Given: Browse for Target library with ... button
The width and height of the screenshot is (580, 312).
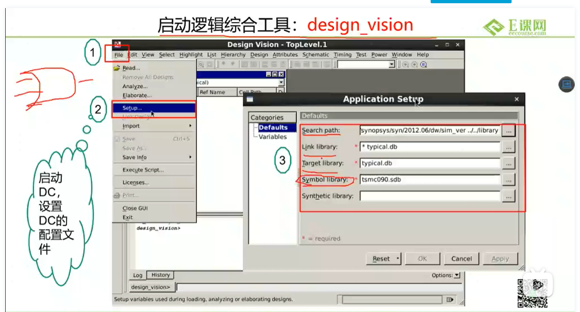Looking at the screenshot, I should [508, 163].
